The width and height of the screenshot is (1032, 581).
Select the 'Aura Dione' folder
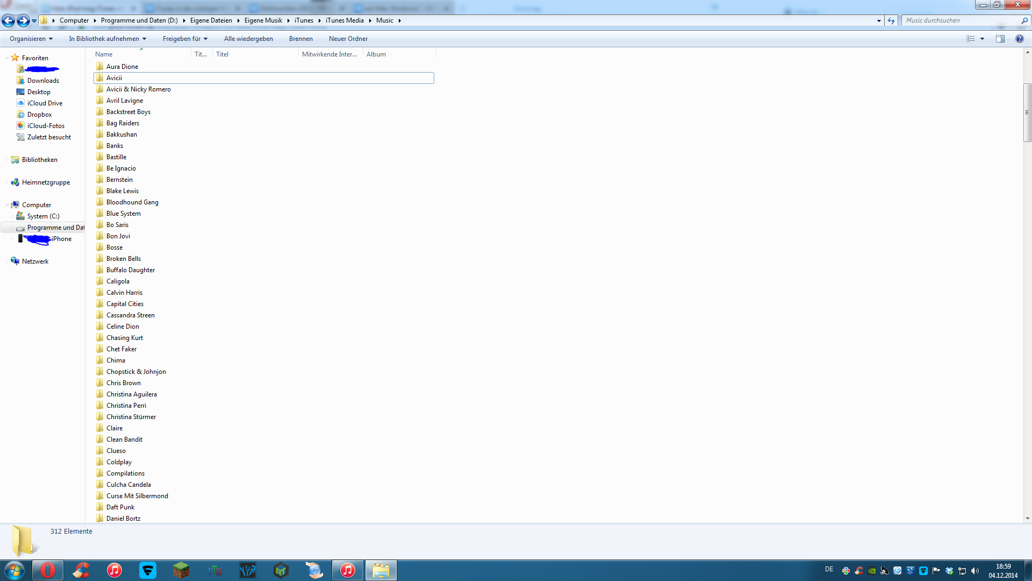122,67
